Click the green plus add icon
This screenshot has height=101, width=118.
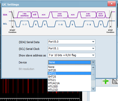(x=106, y=81)
